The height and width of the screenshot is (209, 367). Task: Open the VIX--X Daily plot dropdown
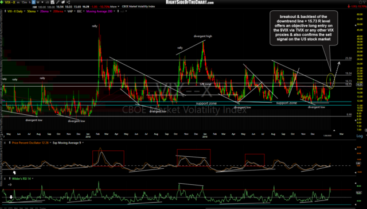click(x=24, y=11)
